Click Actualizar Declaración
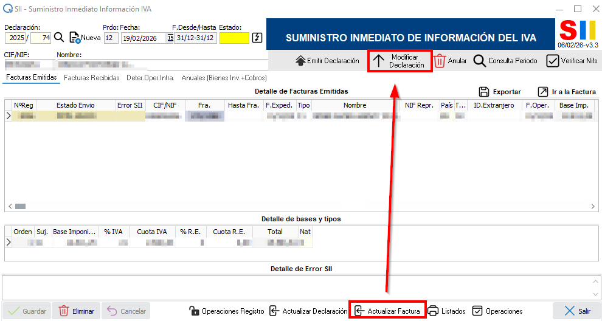 click(308, 311)
